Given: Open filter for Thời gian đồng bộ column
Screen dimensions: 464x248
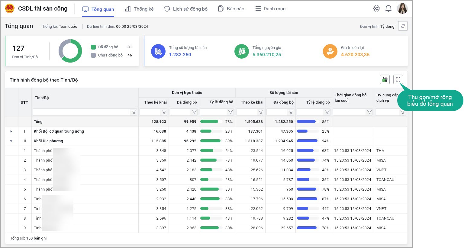Looking at the screenshot, I should point(369,112).
